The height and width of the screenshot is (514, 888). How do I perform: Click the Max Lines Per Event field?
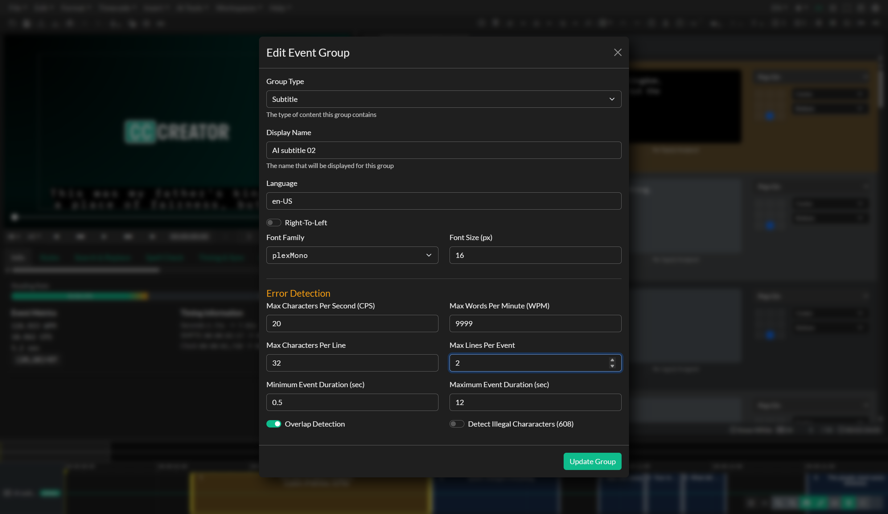point(535,363)
